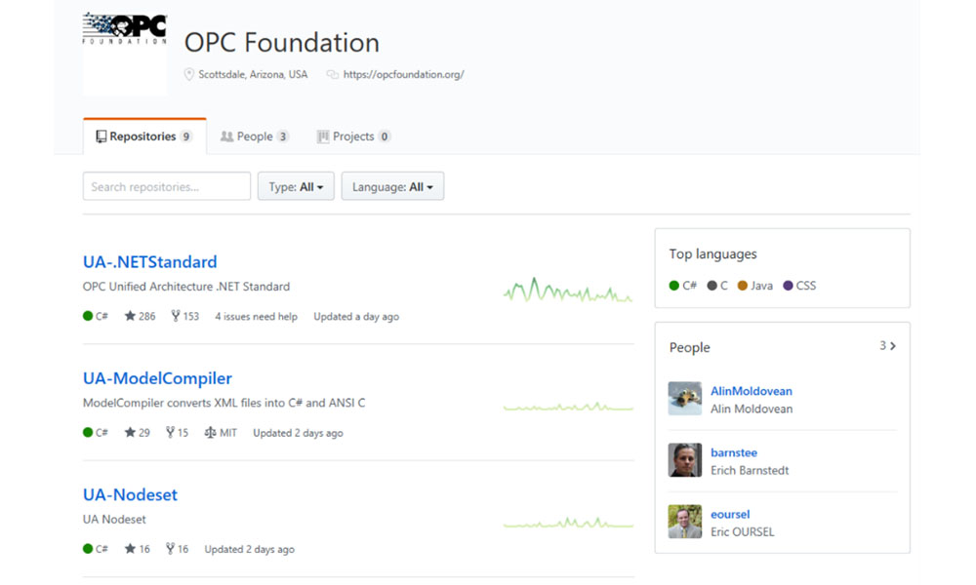Filter by CSS in Top languages
Screen dimensions: 976x585
pyautogui.click(x=799, y=286)
